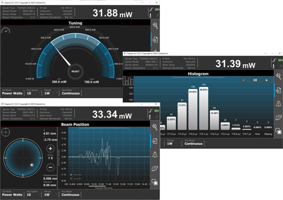This screenshot has height=200, width=283.
Task: Toggle the green power switch in the Tuning window
Action: click(x=157, y=9)
